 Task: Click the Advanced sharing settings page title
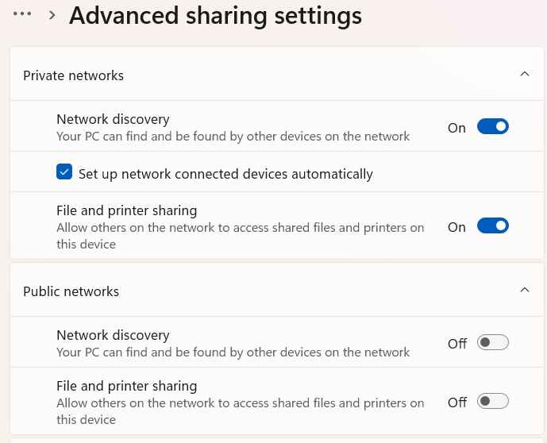pyautogui.click(x=215, y=15)
